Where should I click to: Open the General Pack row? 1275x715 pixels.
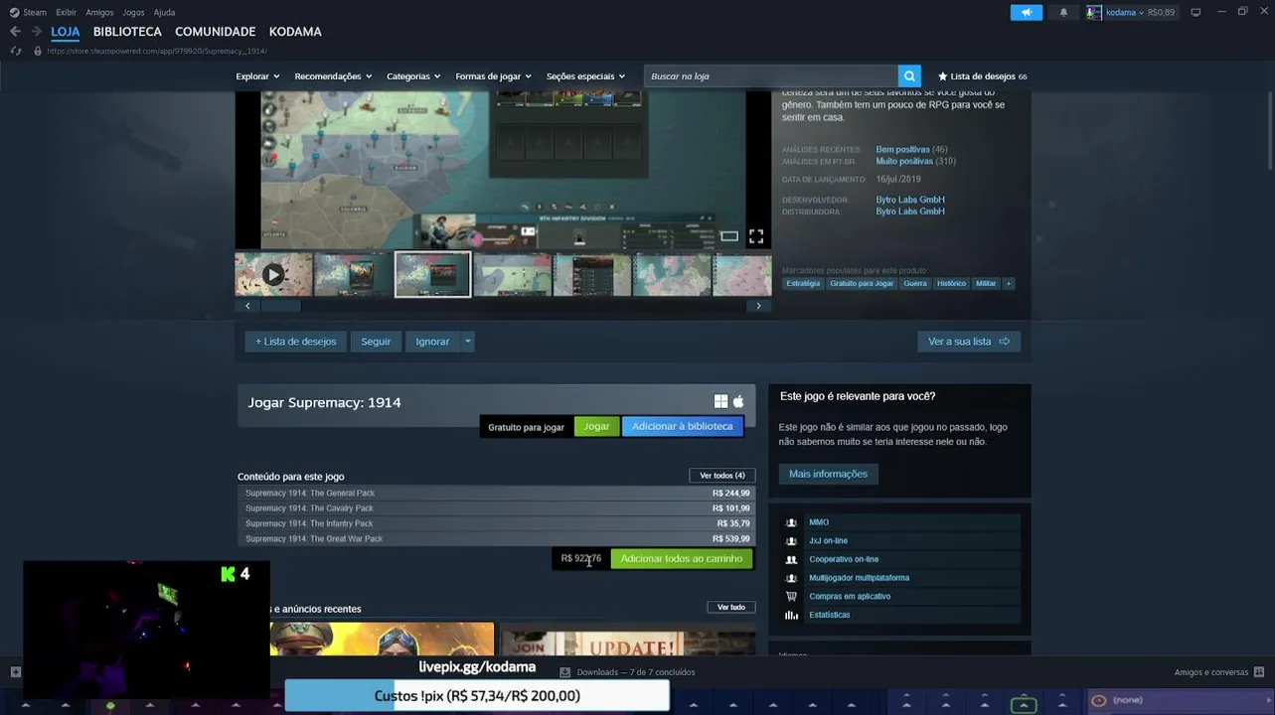(x=497, y=494)
